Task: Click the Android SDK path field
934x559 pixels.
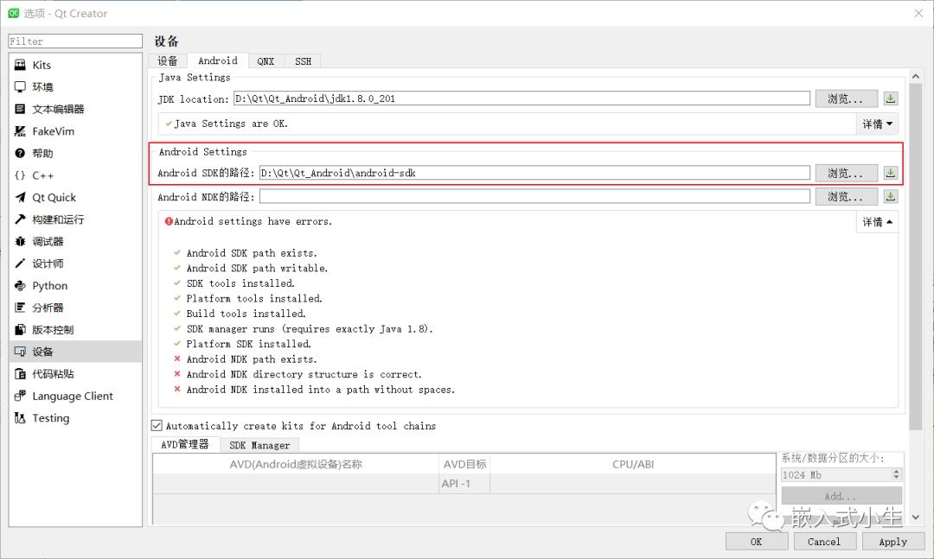Action: (x=534, y=173)
